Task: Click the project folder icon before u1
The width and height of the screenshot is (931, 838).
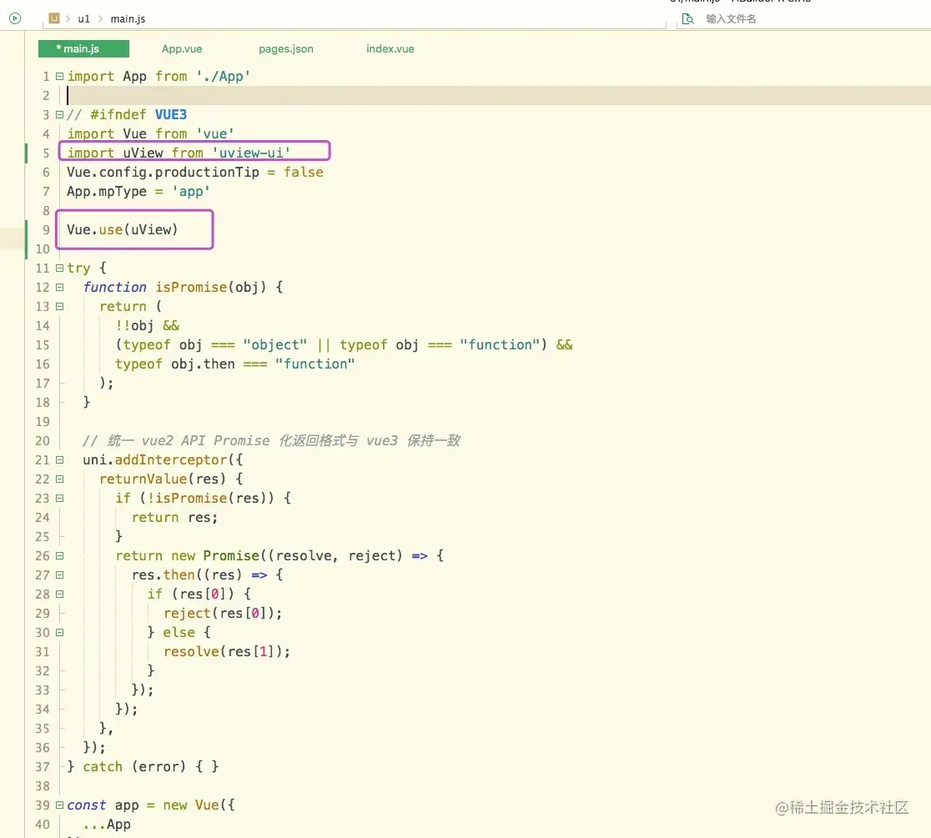Action: coord(54,18)
